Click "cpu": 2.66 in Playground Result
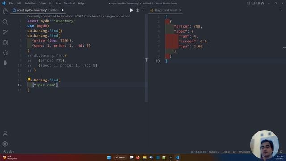The width and height of the screenshot is (286, 161). 190,46
